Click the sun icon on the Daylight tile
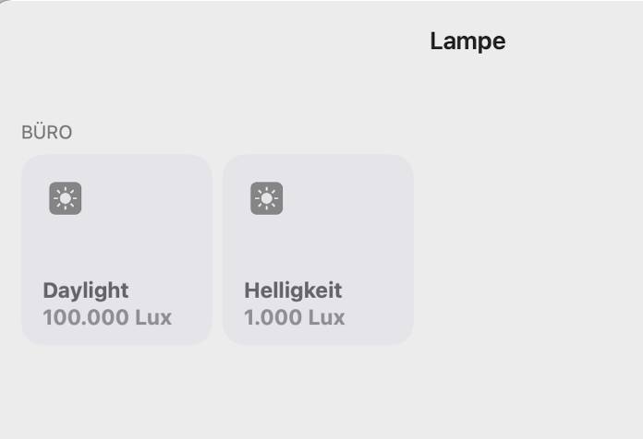 (66, 198)
